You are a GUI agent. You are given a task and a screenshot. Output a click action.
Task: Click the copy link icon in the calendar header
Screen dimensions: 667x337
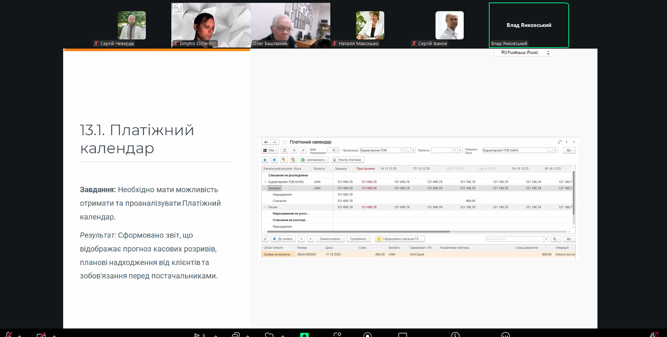(x=559, y=142)
